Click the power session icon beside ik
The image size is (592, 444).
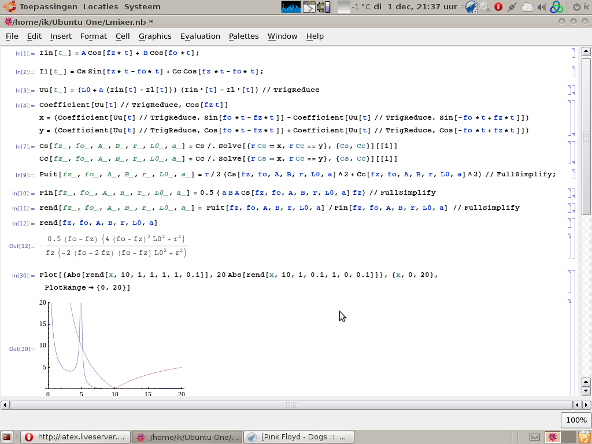(x=576, y=7)
